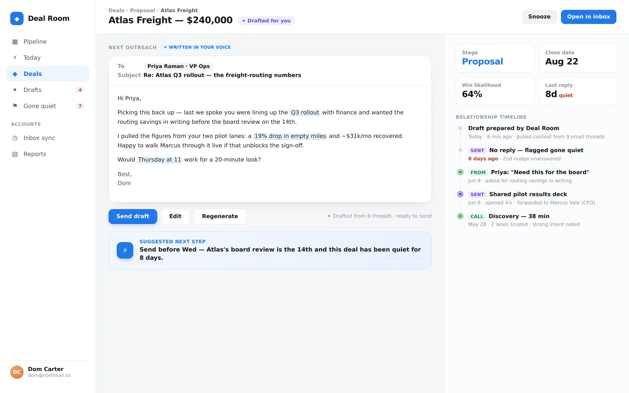Click the highlighted Thursday at 11
Image resolution: width=629 pixels, height=393 pixels.
(160, 160)
